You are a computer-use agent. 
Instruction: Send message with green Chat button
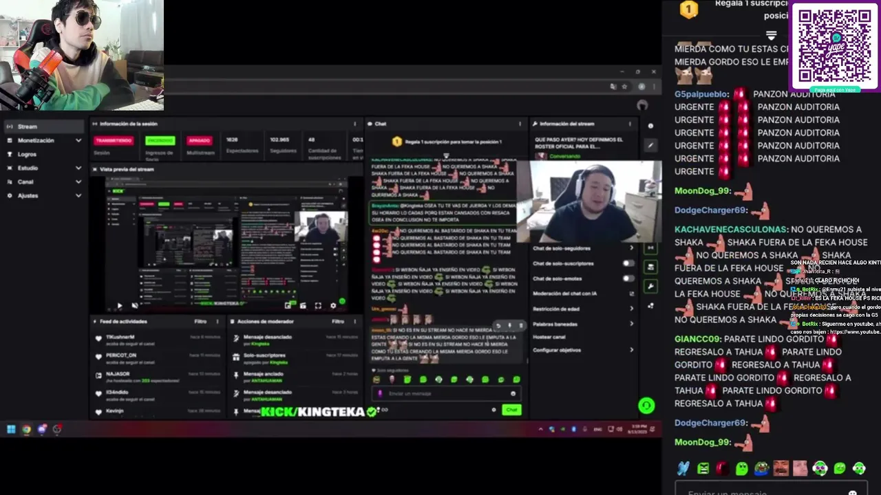click(x=511, y=410)
